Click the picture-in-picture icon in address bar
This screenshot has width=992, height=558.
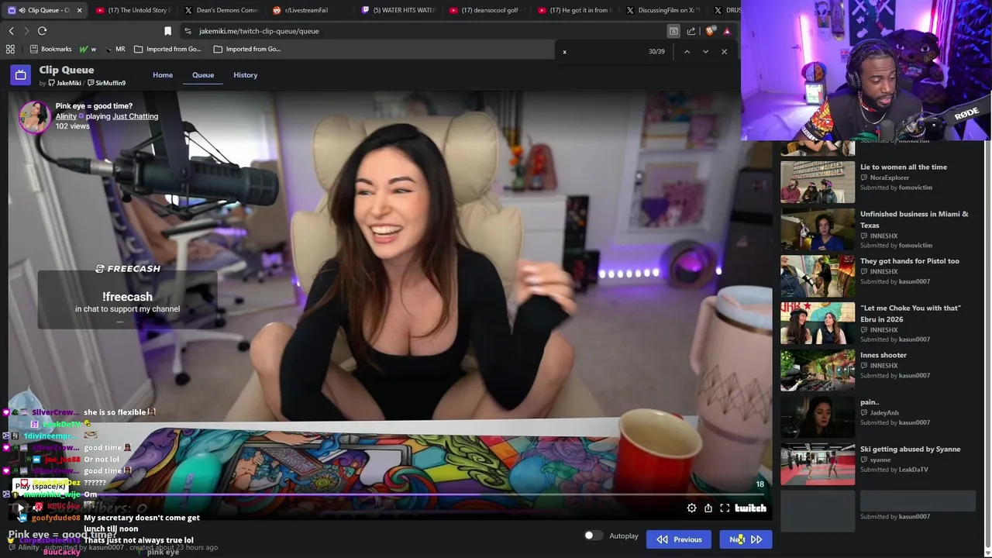coord(673,31)
